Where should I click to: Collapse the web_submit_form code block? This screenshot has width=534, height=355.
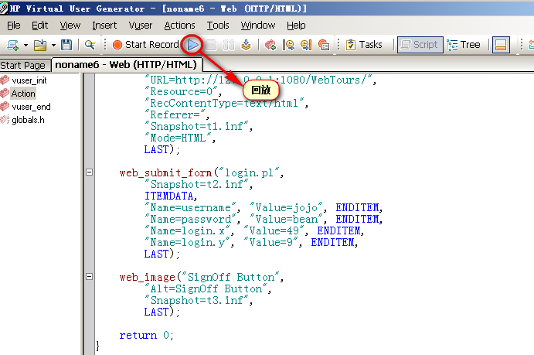(89, 172)
